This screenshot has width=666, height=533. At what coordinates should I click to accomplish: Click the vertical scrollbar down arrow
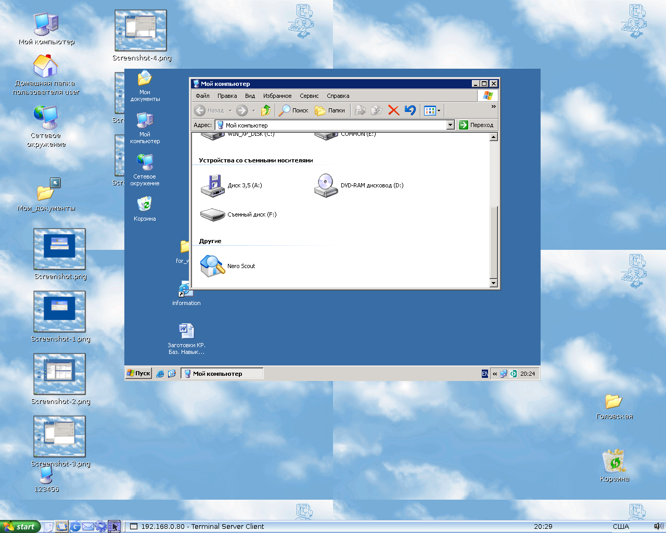(494, 283)
